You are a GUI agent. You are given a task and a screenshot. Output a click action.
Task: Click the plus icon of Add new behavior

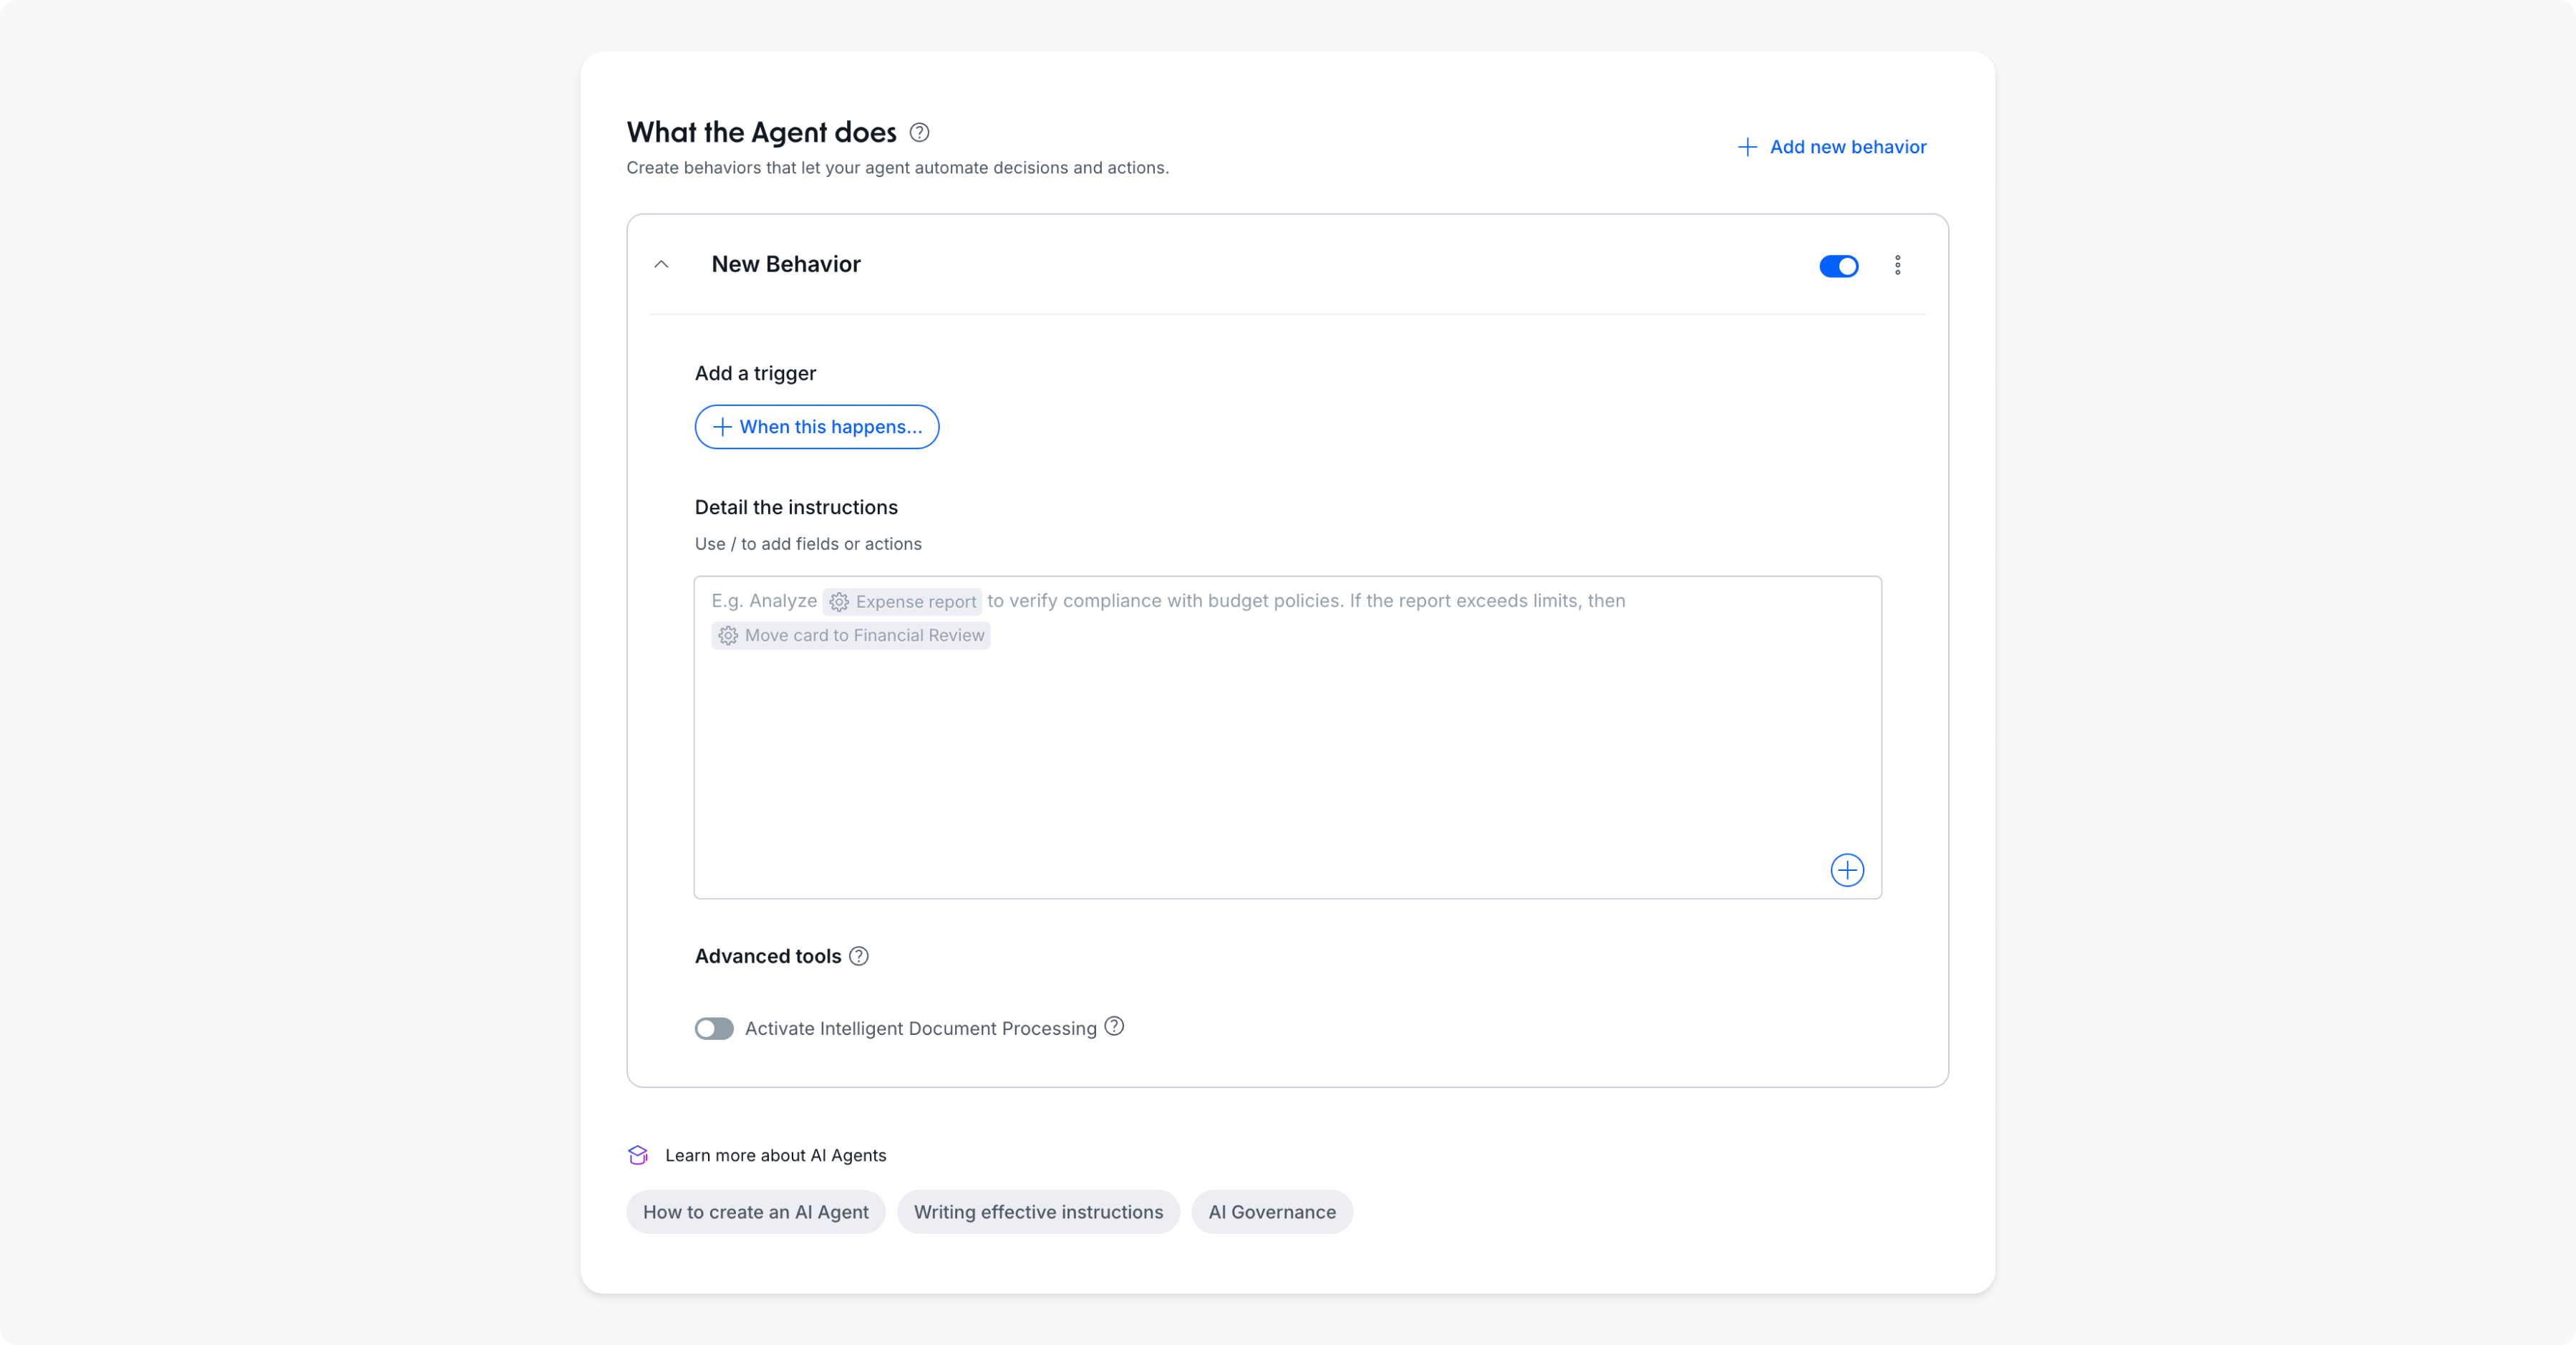click(x=1747, y=147)
